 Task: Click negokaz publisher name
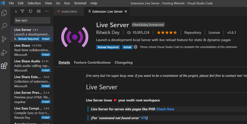20,102
